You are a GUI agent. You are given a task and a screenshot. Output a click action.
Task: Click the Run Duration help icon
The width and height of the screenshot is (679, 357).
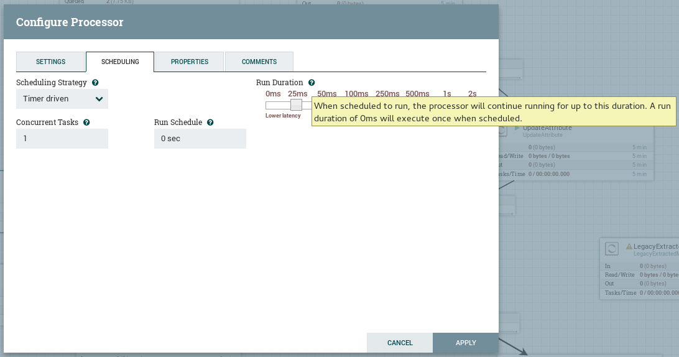312,82
